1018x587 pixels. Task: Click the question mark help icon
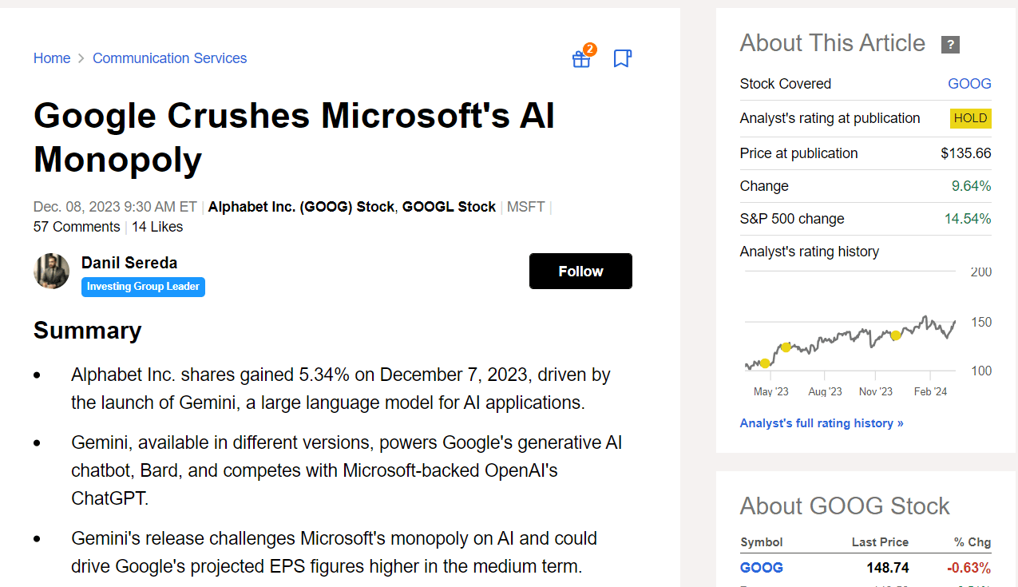950,45
